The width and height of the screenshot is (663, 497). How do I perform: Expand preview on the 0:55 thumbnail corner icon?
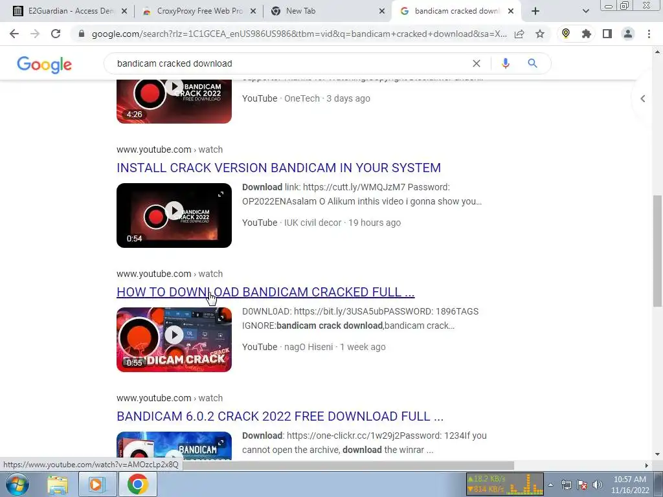pos(221,318)
